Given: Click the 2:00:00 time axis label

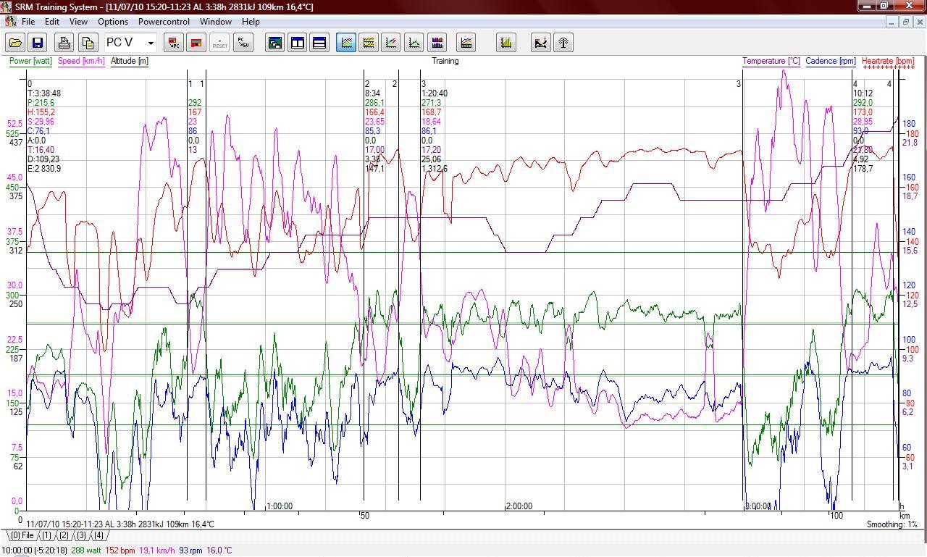Looking at the screenshot, I should coord(519,506).
